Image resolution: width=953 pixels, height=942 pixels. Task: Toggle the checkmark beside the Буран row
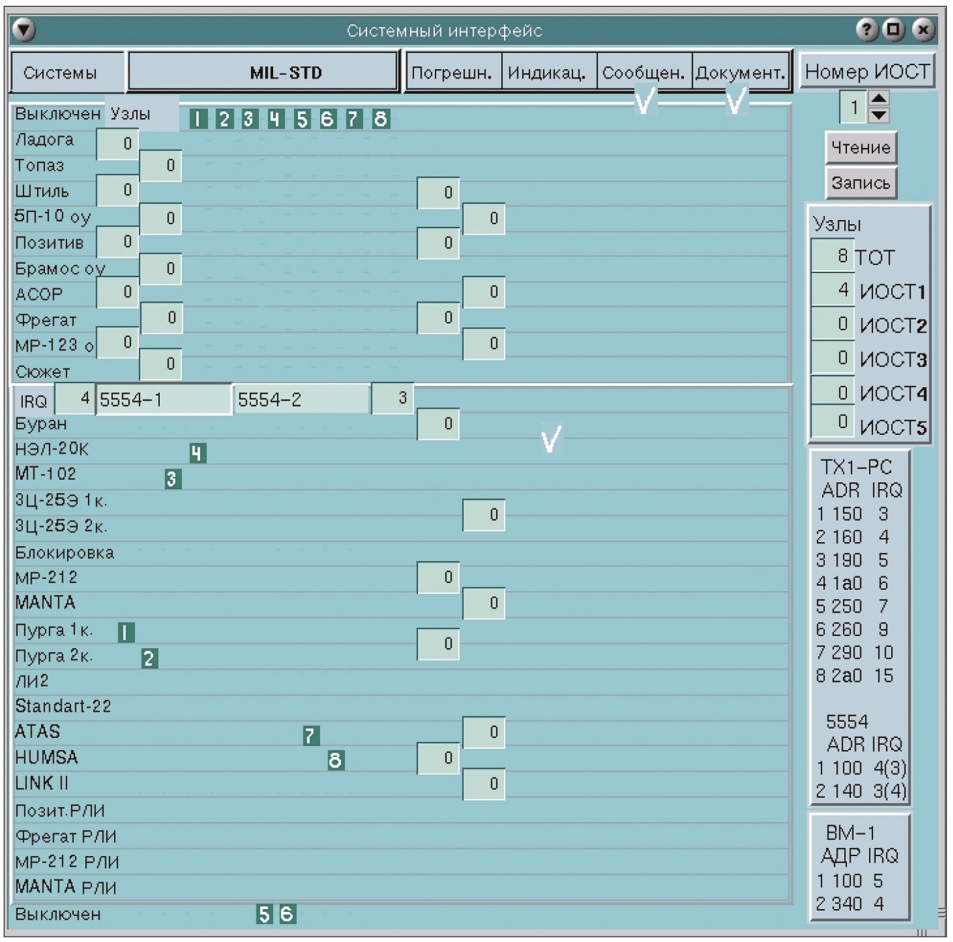click(551, 439)
